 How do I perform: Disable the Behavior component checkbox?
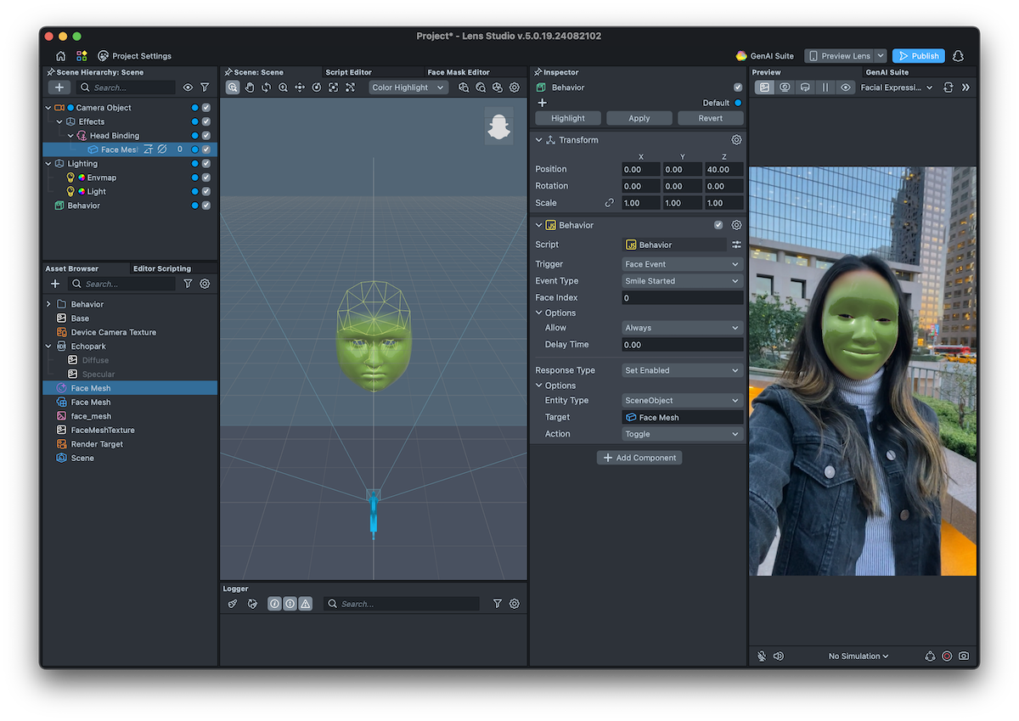[718, 225]
